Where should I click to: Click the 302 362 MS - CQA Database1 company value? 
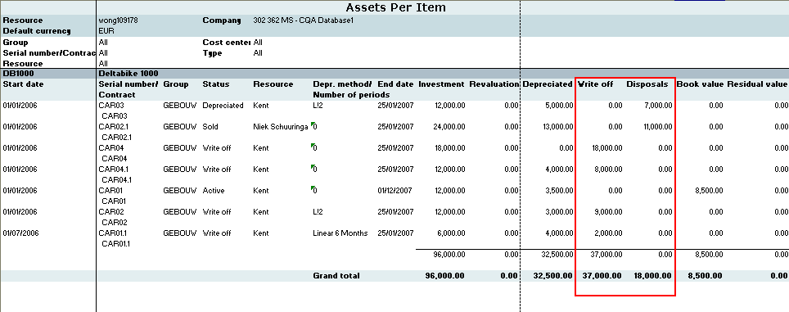coord(304,20)
